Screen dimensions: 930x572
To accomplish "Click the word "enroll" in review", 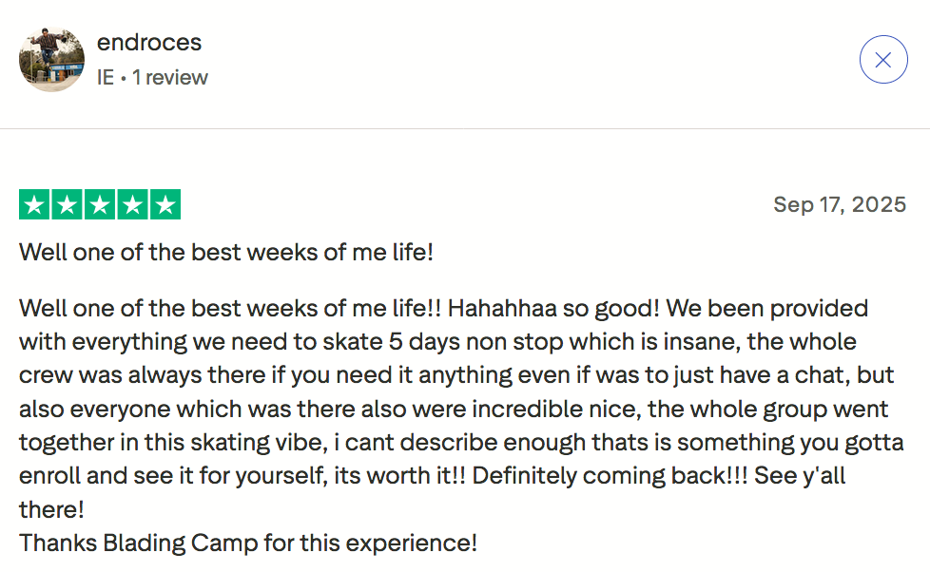I will pos(50,475).
